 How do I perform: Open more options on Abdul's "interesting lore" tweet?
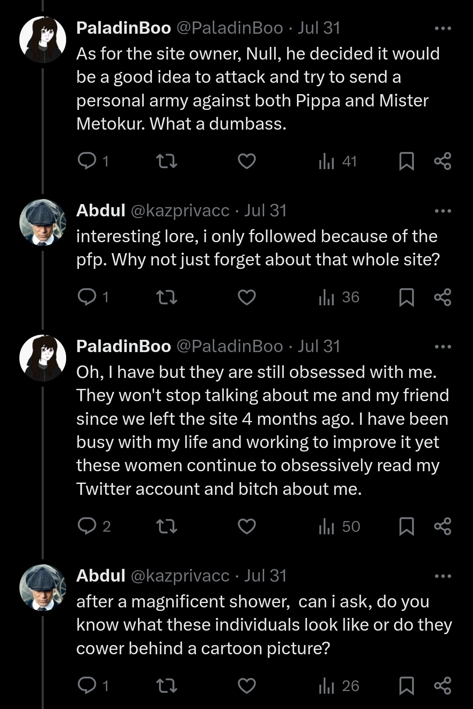click(443, 211)
